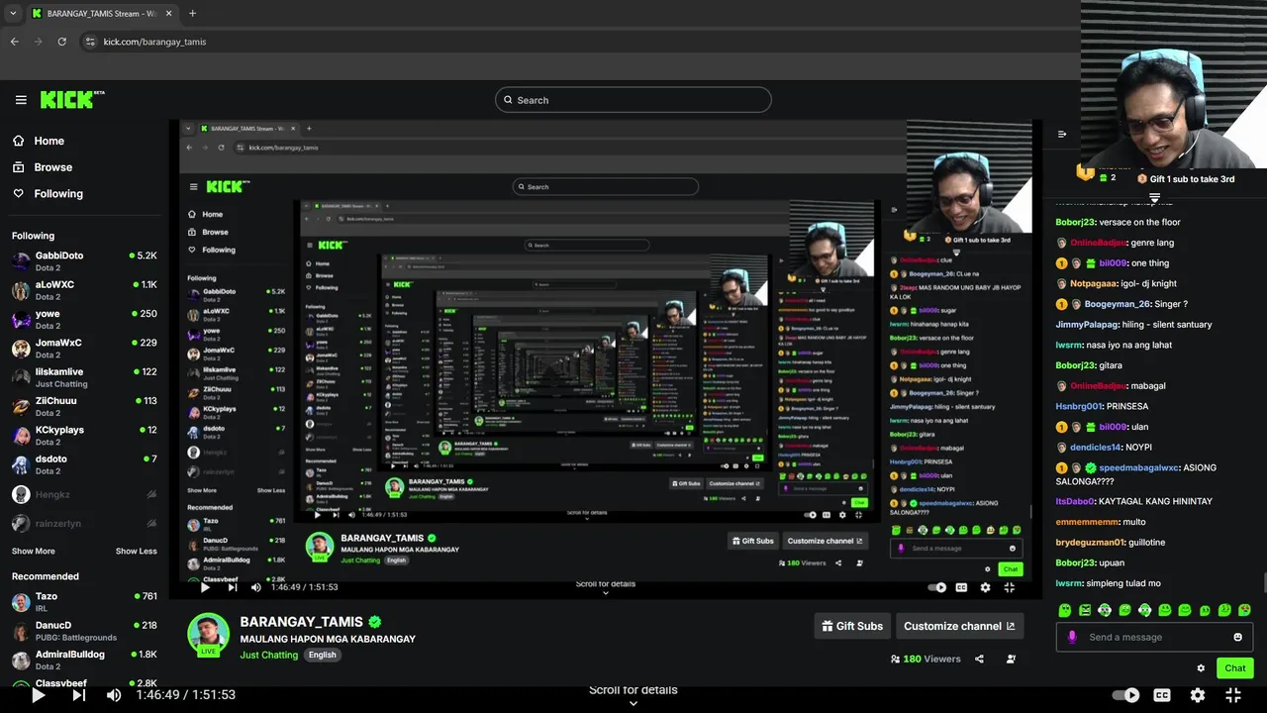1267x713 pixels.
Task: Reload the page with the refresh icon
Action: coord(61,42)
